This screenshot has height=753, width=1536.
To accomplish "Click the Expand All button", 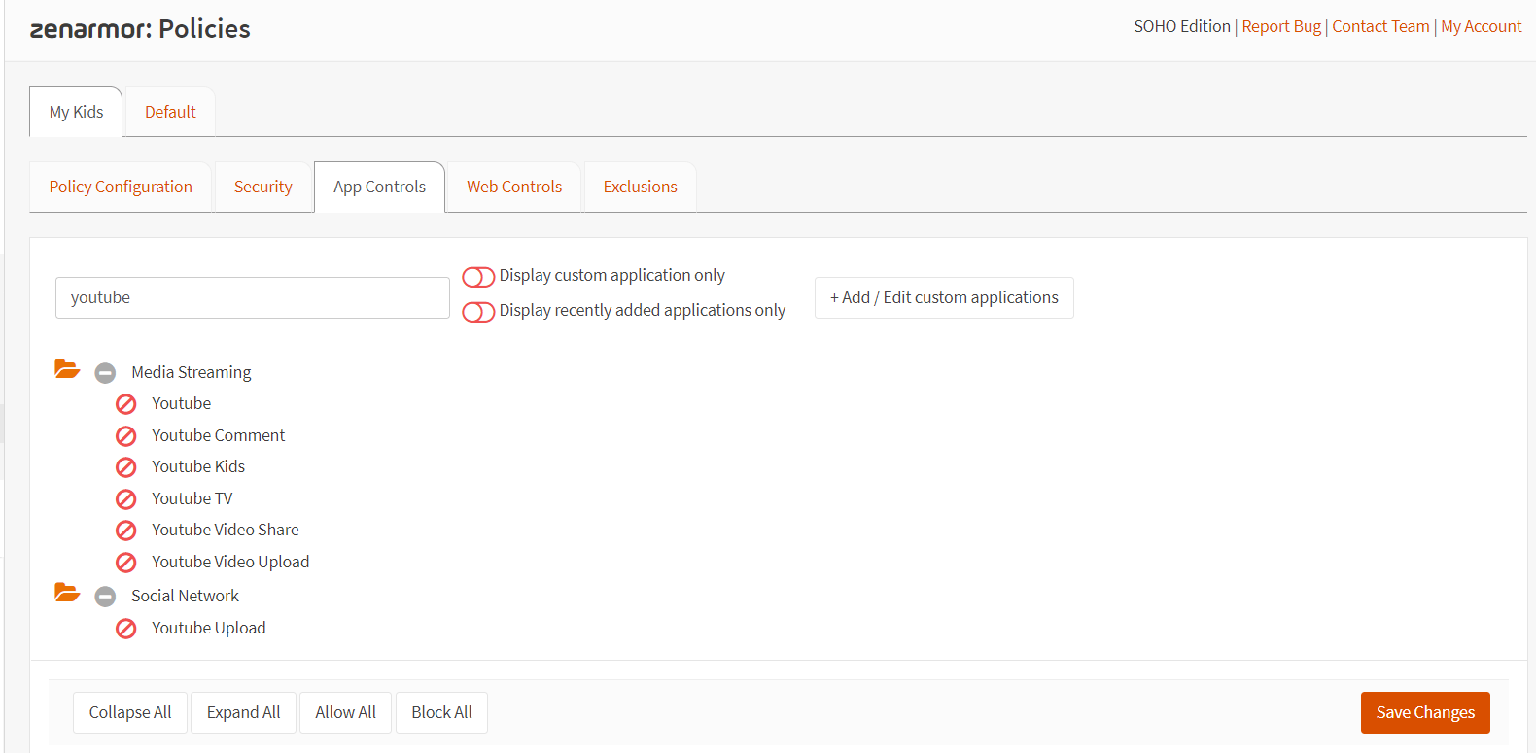I will (243, 712).
